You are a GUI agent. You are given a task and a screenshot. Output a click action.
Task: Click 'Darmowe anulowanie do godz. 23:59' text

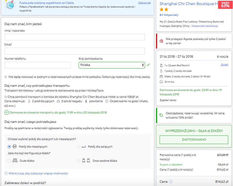pos(191,92)
